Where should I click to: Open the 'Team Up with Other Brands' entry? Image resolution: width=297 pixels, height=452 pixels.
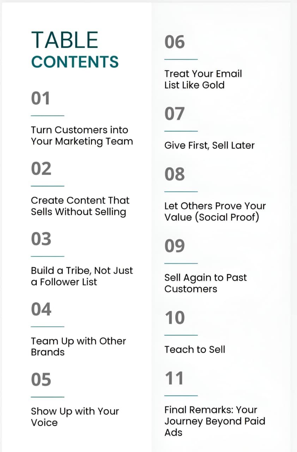tap(78, 346)
